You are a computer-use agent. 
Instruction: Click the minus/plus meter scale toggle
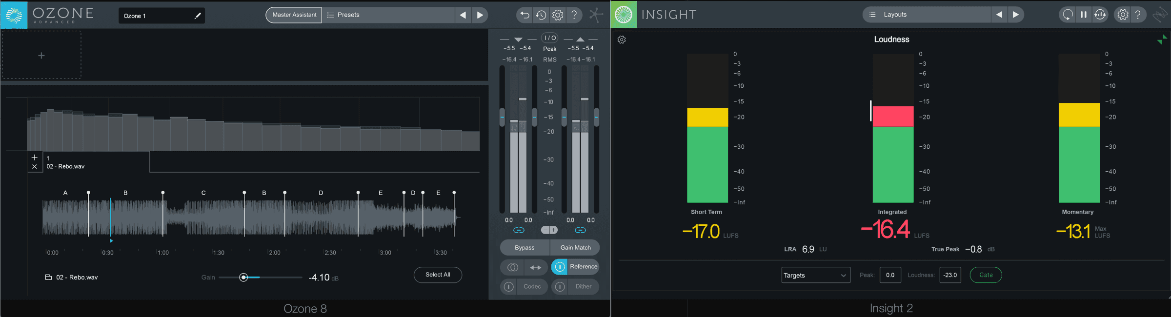[549, 230]
